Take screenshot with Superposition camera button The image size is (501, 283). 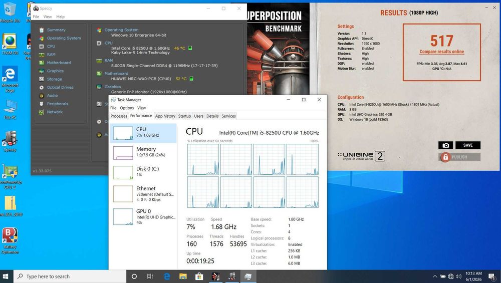[x=446, y=145]
